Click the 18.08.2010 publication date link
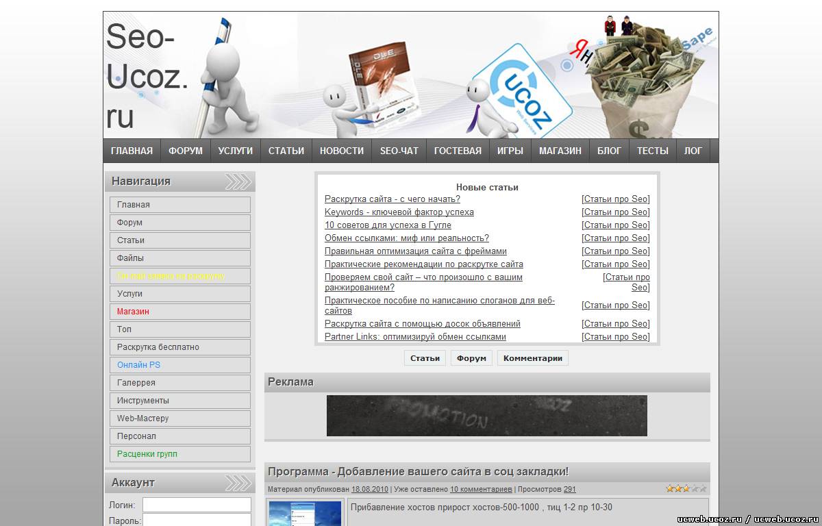Image resolution: width=822 pixels, height=526 pixels. click(370, 490)
